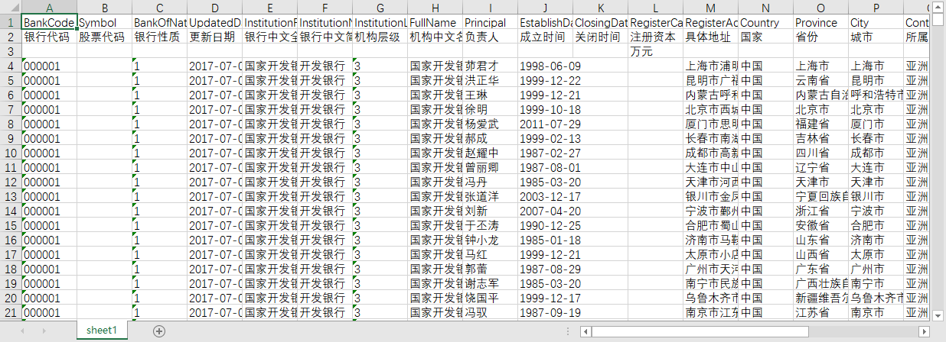The height and width of the screenshot is (342, 946).
Task: Click the next-sheet navigation arrow
Action: (x=43, y=331)
